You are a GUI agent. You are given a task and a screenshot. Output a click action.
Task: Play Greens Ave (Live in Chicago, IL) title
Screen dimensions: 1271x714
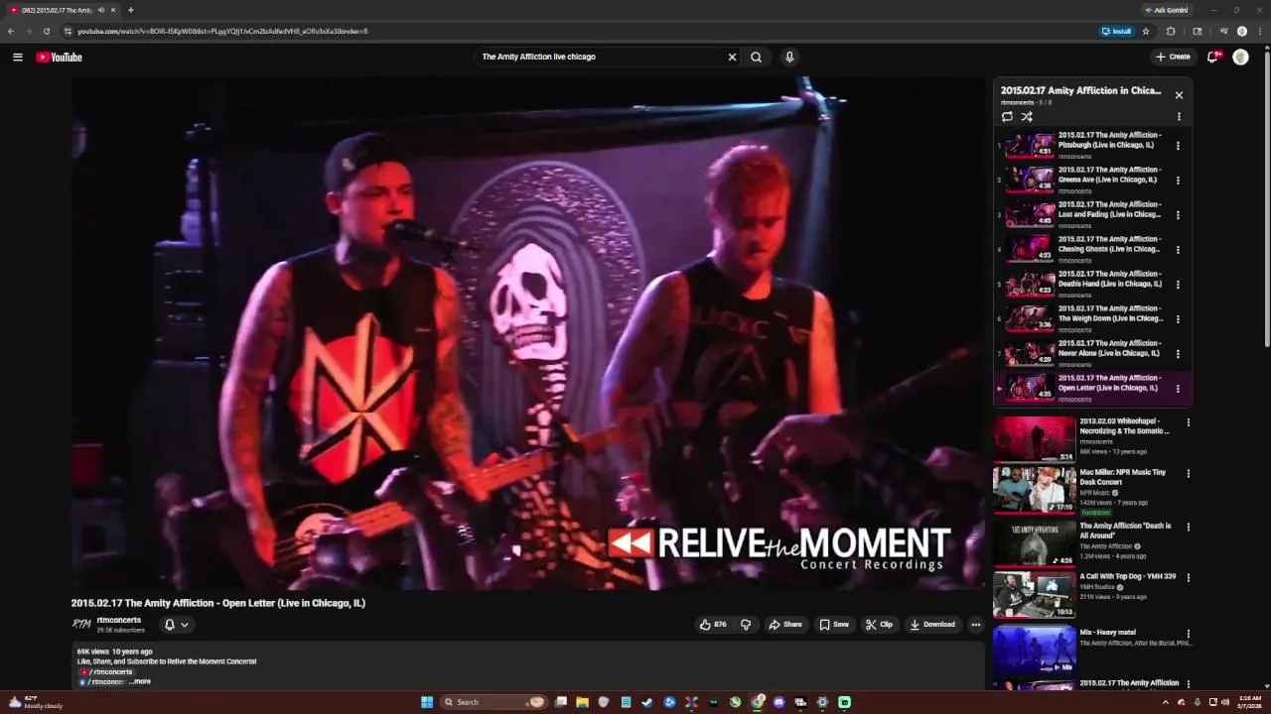coord(1108,175)
